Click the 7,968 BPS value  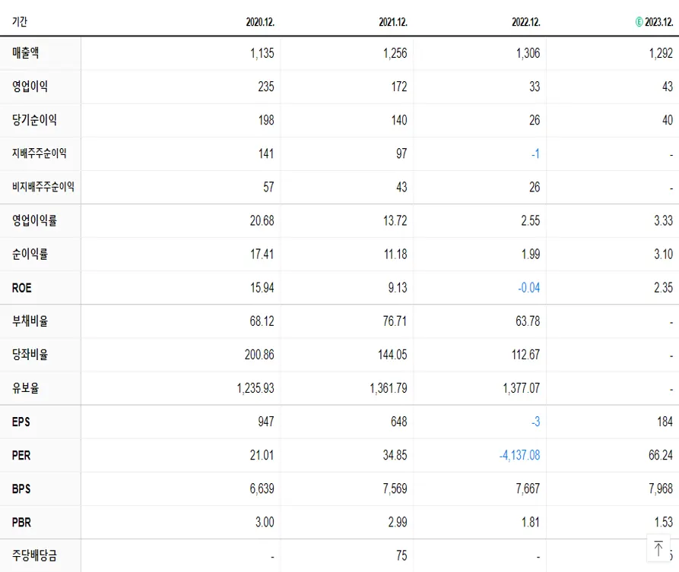click(x=661, y=488)
